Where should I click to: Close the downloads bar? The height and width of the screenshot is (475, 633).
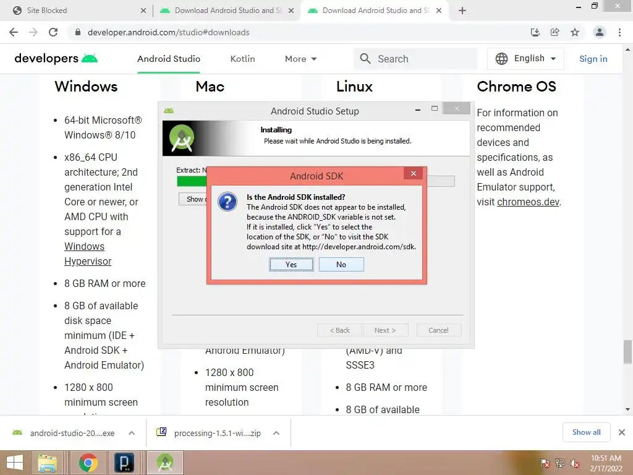[622, 432]
